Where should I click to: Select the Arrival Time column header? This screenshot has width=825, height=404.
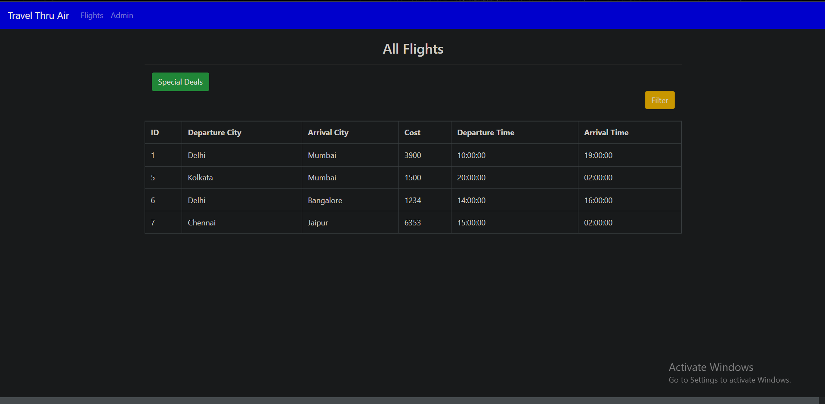630,133
